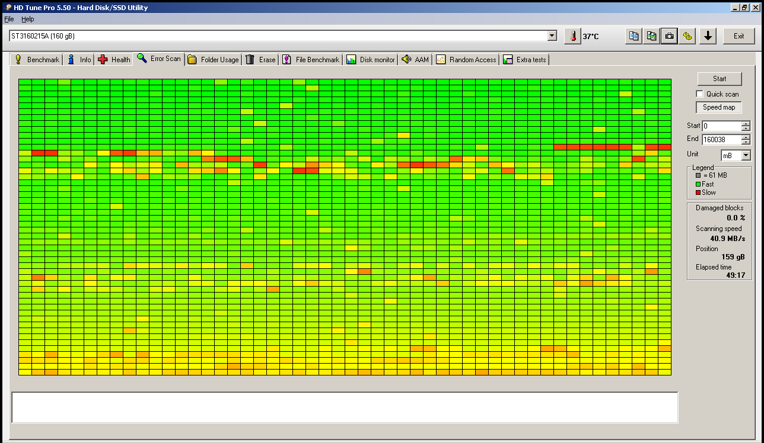Screen dimensions: 764x443
Task: Click the Start position input field
Action: pos(721,126)
